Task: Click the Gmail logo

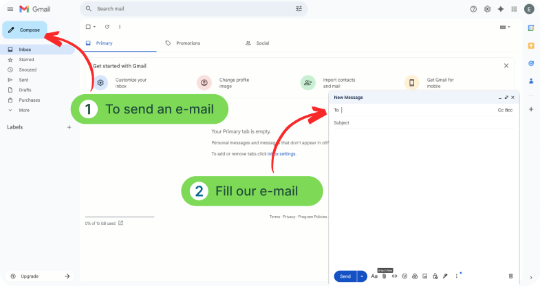Action: pyautogui.click(x=35, y=9)
